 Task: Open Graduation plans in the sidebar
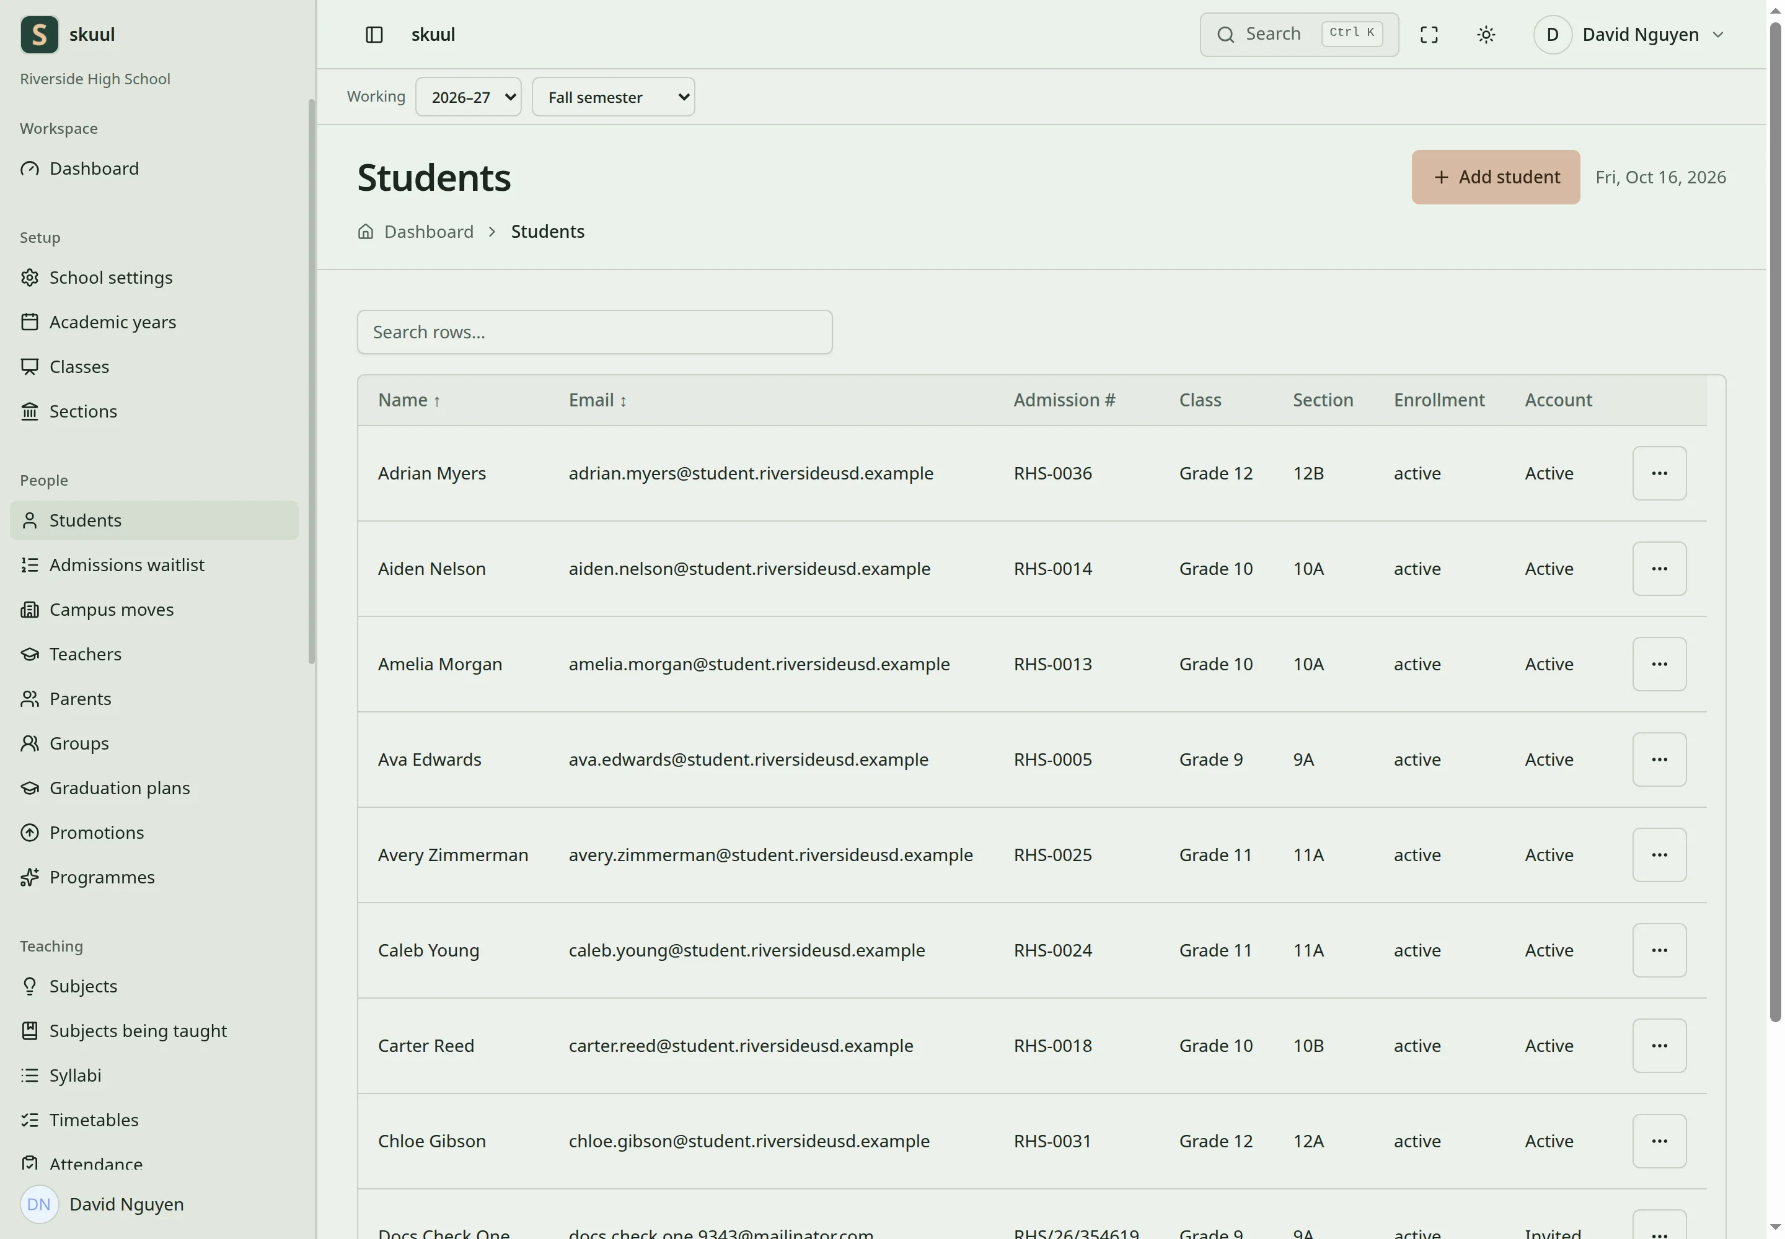point(154,788)
